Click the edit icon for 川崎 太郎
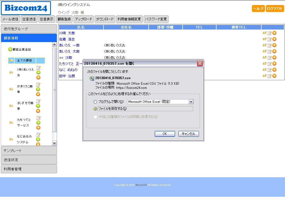 [x=269, y=33]
